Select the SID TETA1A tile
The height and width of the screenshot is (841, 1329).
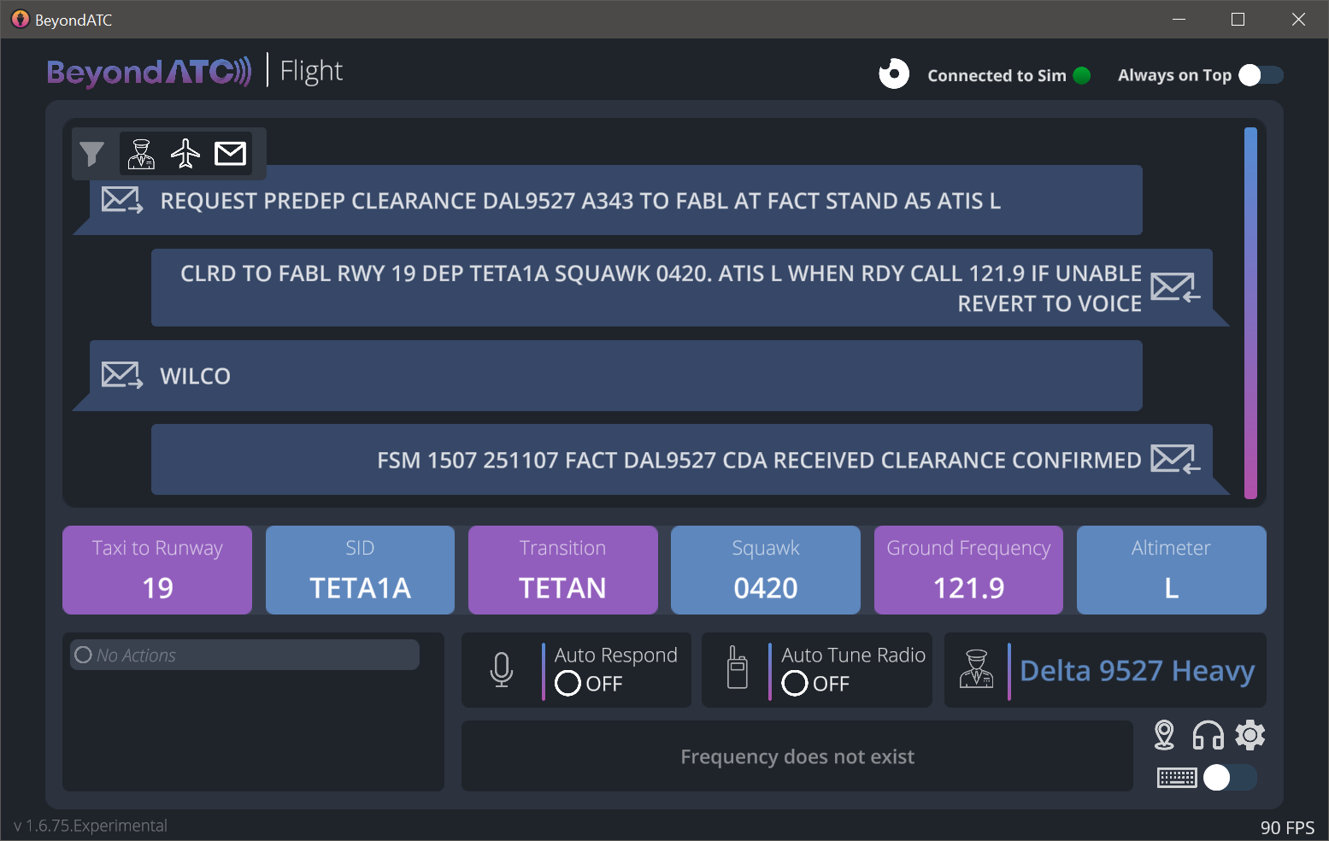click(x=360, y=570)
